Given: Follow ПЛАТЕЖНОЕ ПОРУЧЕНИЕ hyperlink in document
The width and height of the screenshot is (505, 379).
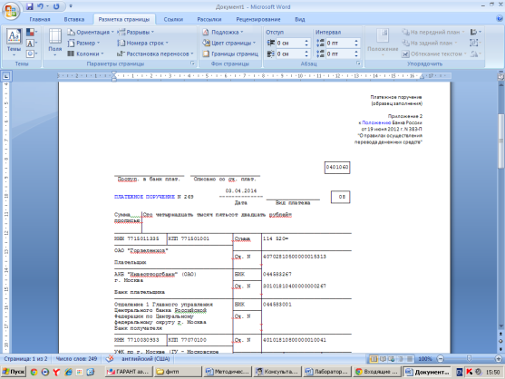Looking at the screenshot, I should coord(144,197).
